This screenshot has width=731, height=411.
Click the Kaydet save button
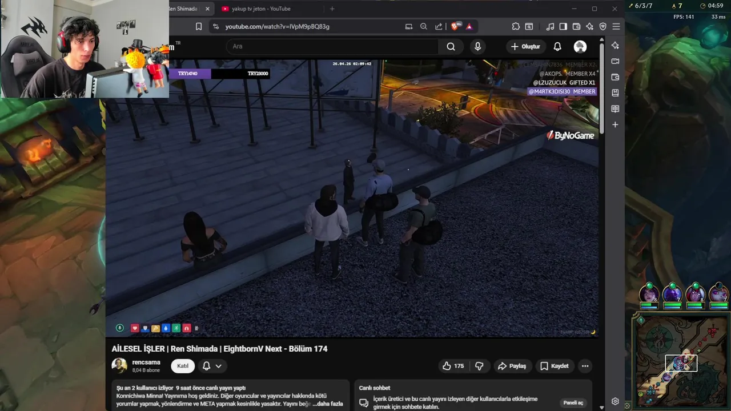pos(555,366)
